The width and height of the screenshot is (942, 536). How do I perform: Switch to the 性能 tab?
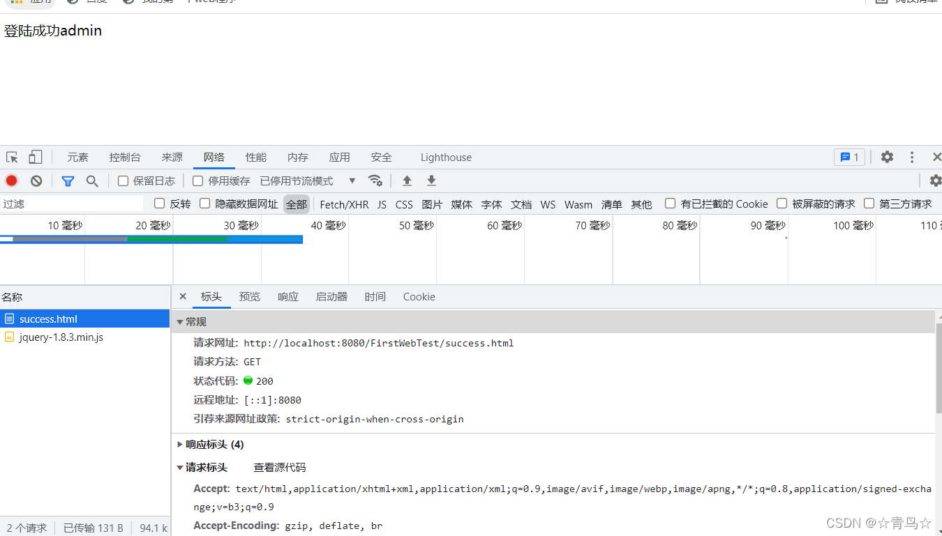(256, 157)
